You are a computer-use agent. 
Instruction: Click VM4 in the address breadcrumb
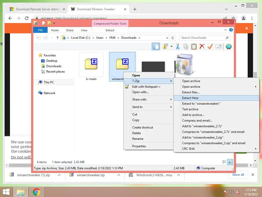(112, 38)
